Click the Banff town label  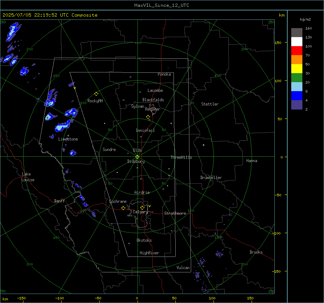click(59, 201)
